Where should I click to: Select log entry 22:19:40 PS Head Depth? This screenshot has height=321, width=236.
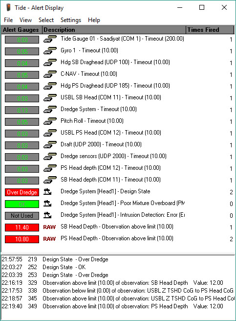pyautogui.click(x=118, y=306)
